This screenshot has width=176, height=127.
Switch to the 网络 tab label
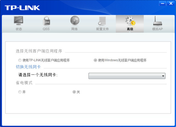(x=75, y=29)
